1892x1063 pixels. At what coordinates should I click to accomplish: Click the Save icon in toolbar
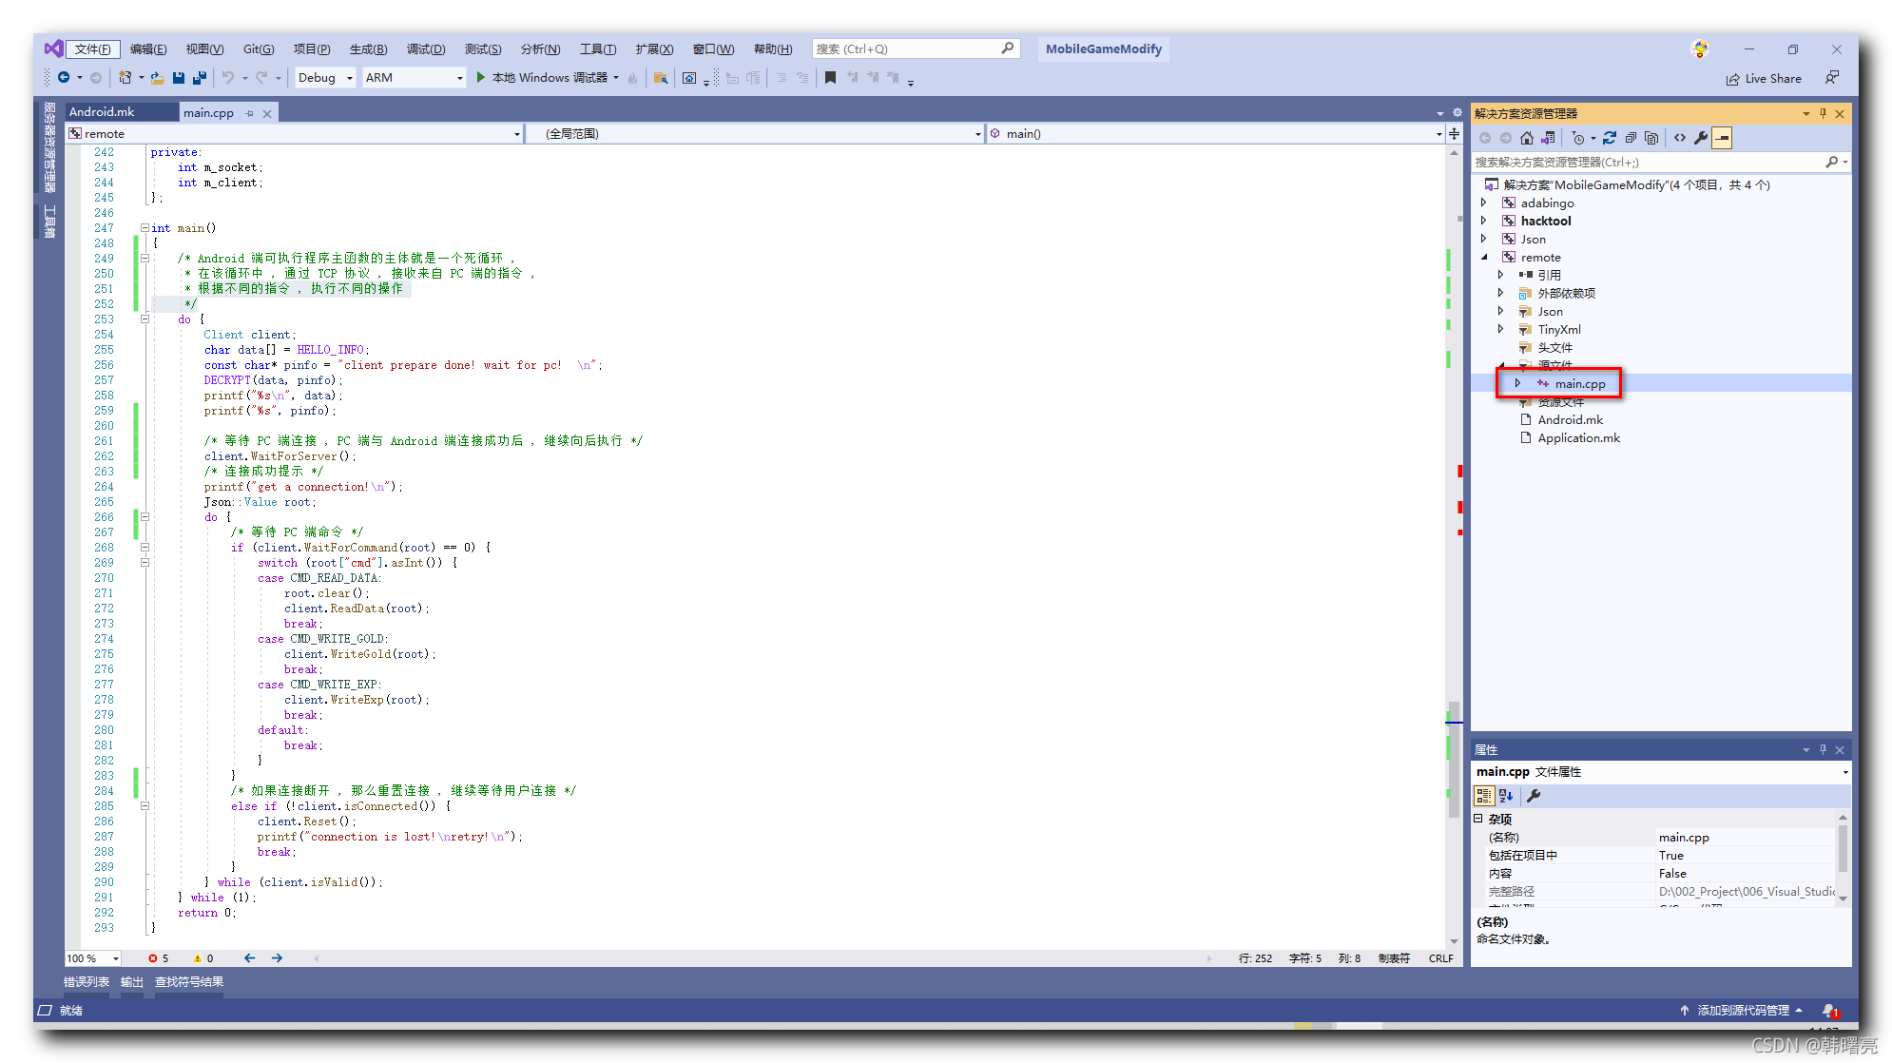pyautogui.click(x=179, y=77)
